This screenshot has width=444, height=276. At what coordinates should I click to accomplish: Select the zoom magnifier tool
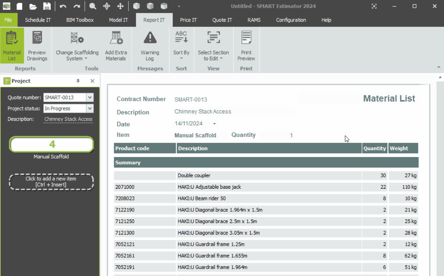point(93,6)
